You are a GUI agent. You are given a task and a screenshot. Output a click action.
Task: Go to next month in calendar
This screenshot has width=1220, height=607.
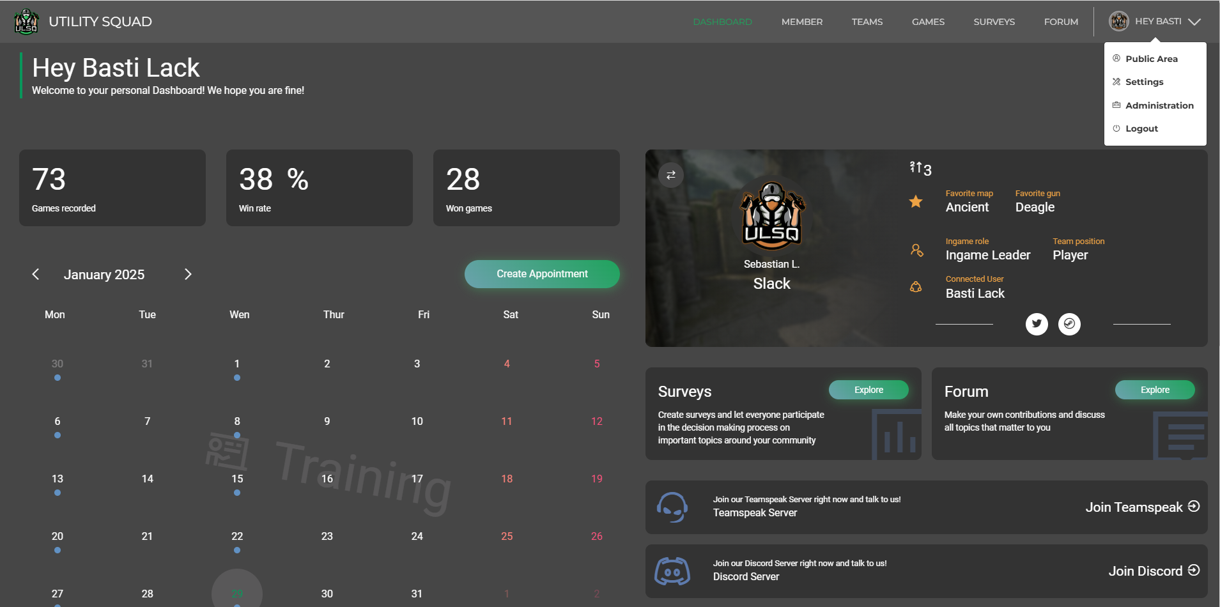[188, 274]
